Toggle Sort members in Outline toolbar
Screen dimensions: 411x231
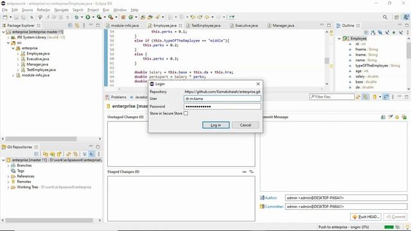pos(373,33)
